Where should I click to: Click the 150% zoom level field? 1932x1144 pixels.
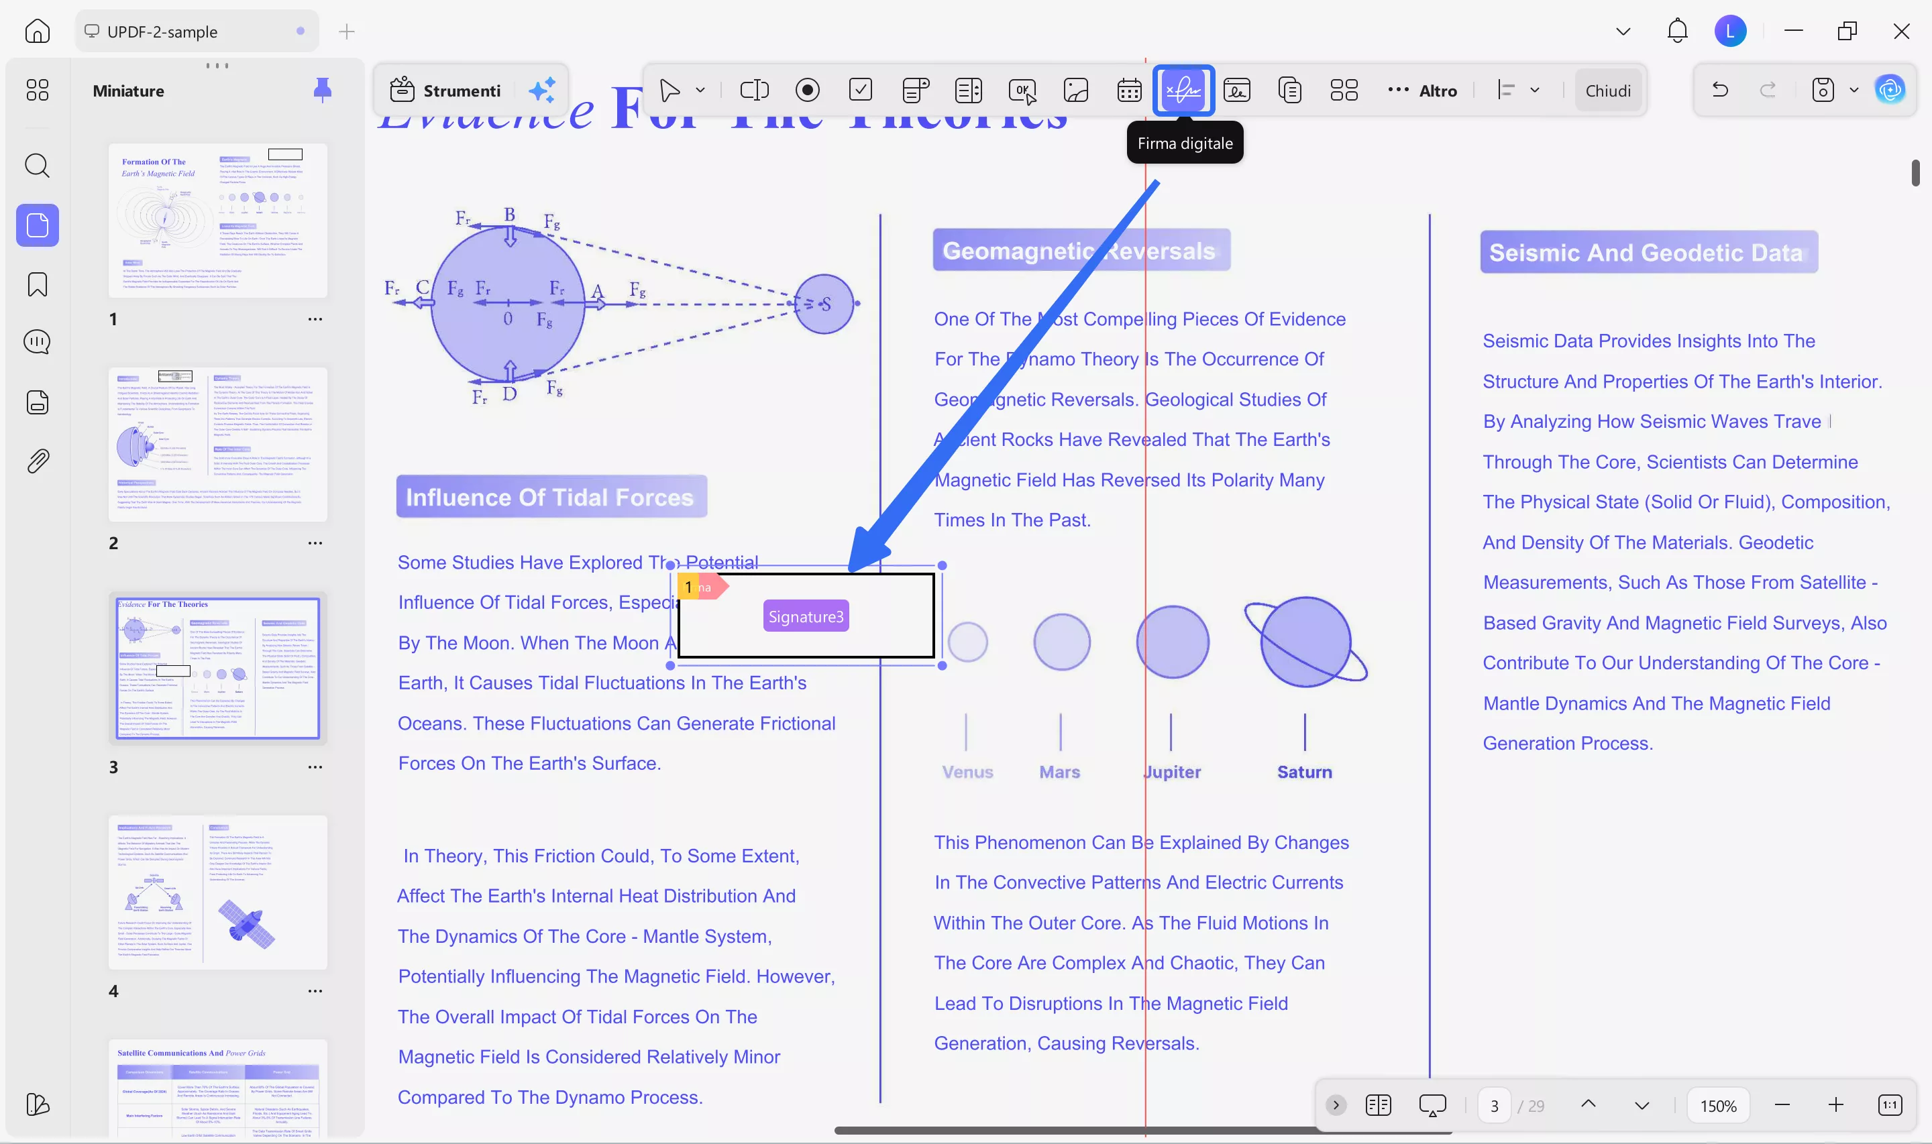(1718, 1106)
